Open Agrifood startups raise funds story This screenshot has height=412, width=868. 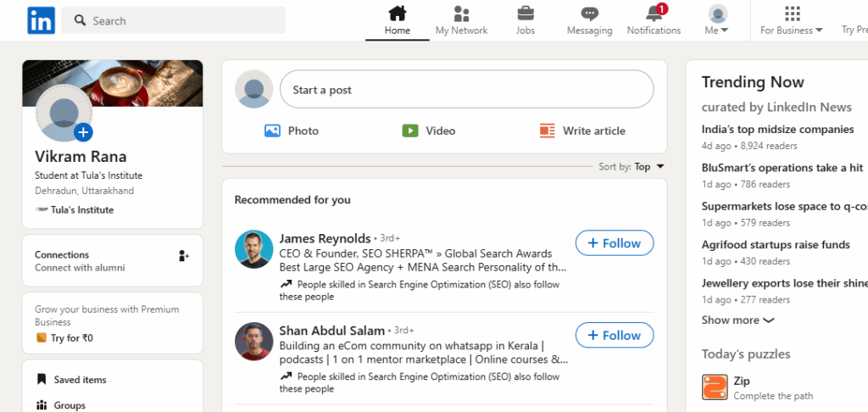pos(776,245)
